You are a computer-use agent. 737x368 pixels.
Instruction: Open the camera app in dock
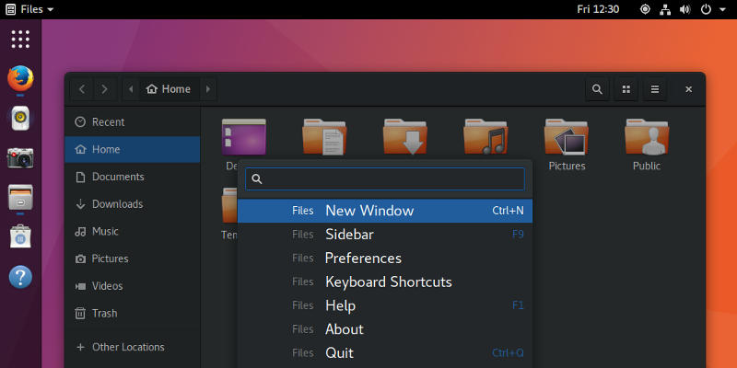tap(20, 157)
